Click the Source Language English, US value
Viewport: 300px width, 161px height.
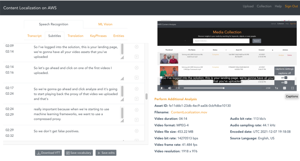pos(266,138)
